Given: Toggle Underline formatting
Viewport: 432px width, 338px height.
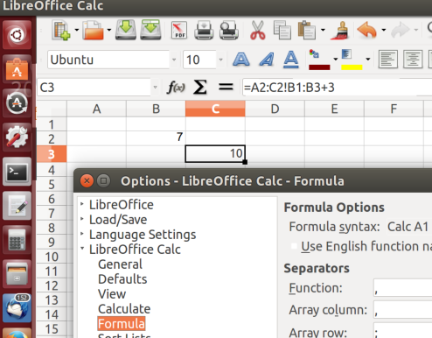Looking at the screenshot, I should point(291,60).
